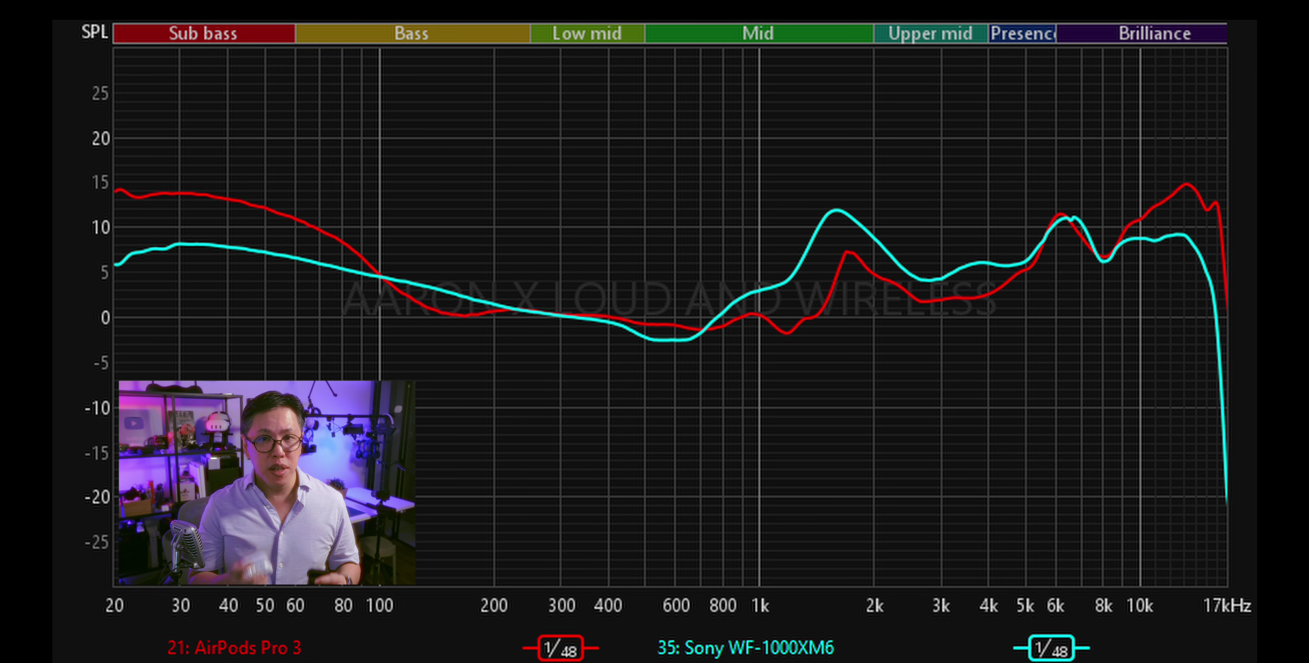This screenshot has width=1309, height=663.
Task: Select the AirPods Pro 3 legend label
Action: [x=234, y=648]
